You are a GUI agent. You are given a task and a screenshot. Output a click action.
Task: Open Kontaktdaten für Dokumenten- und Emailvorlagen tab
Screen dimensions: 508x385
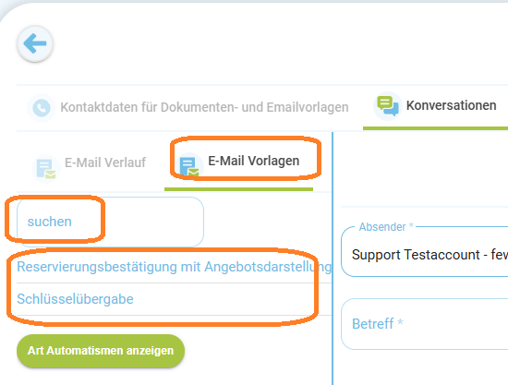pos(204,107)
